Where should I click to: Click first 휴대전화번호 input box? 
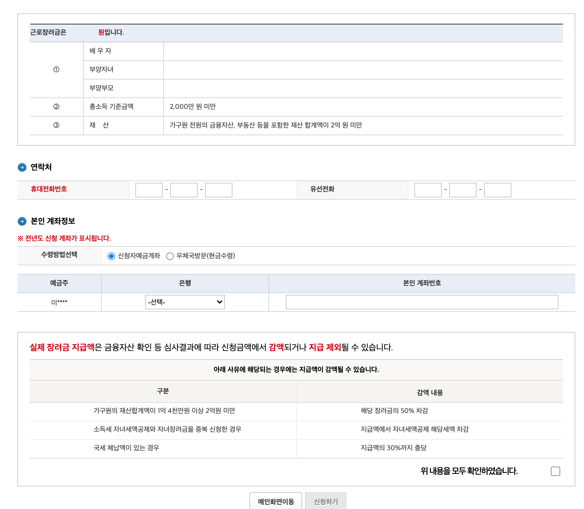[x=149, y=190]
